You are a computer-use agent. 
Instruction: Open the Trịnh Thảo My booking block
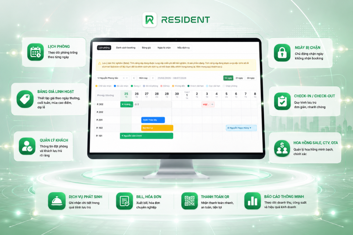[153, 120]
